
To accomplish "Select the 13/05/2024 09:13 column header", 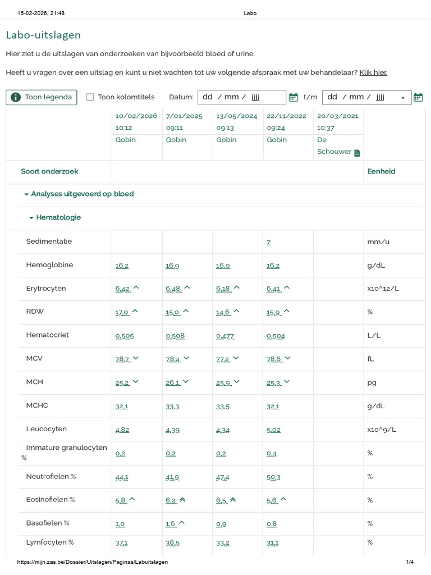I will tap(236, 122).
